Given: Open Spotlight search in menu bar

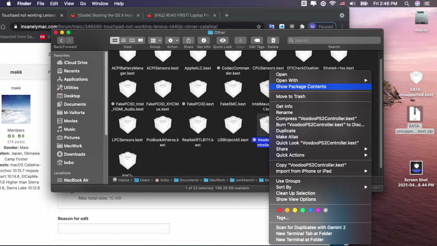Looking at the screenshot, I should (x=406, y=3).
